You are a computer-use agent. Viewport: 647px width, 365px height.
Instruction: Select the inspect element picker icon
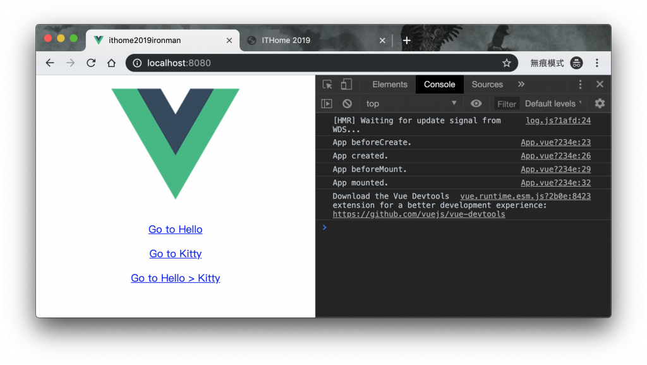328,85
